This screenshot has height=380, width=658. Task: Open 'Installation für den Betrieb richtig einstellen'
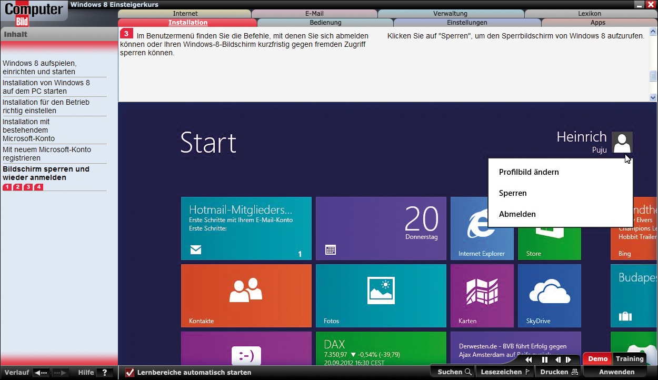(x=46, y=106)
